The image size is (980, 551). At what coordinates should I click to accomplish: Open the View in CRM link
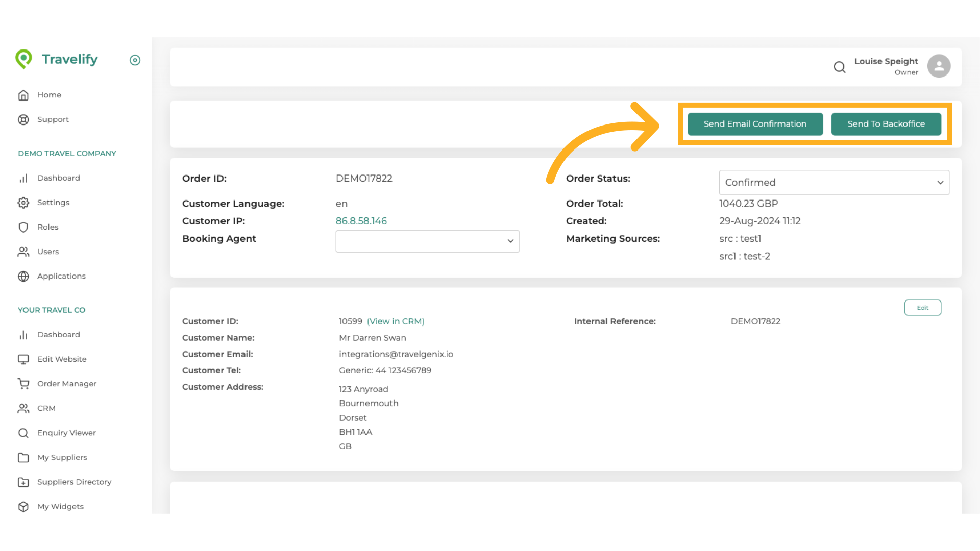click(x=396, y=321)
